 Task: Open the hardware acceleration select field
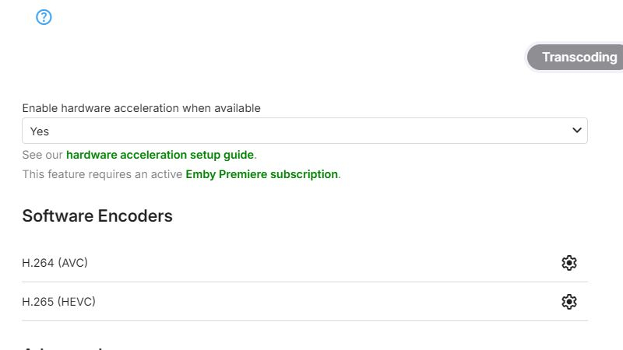pos(304,131)
